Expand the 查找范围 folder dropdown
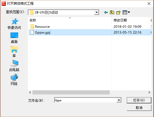The height and width of the screenshot is (117, 154). tap(97, 12)
